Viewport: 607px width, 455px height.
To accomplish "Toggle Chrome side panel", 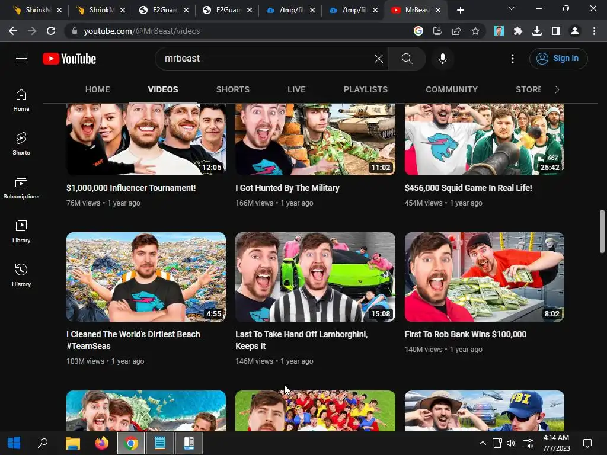I will pyautogui.click(x=556, y=31).
